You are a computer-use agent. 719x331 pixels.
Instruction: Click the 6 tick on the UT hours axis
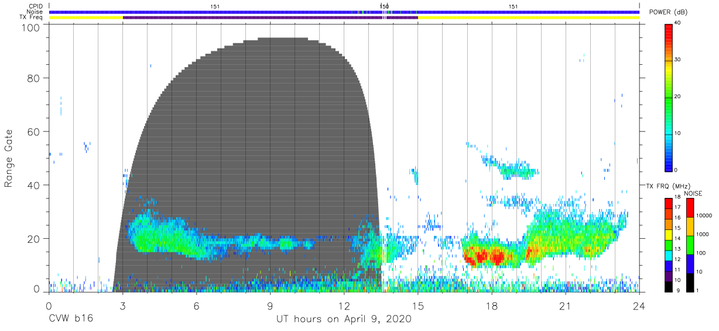(x=196, y=306)
